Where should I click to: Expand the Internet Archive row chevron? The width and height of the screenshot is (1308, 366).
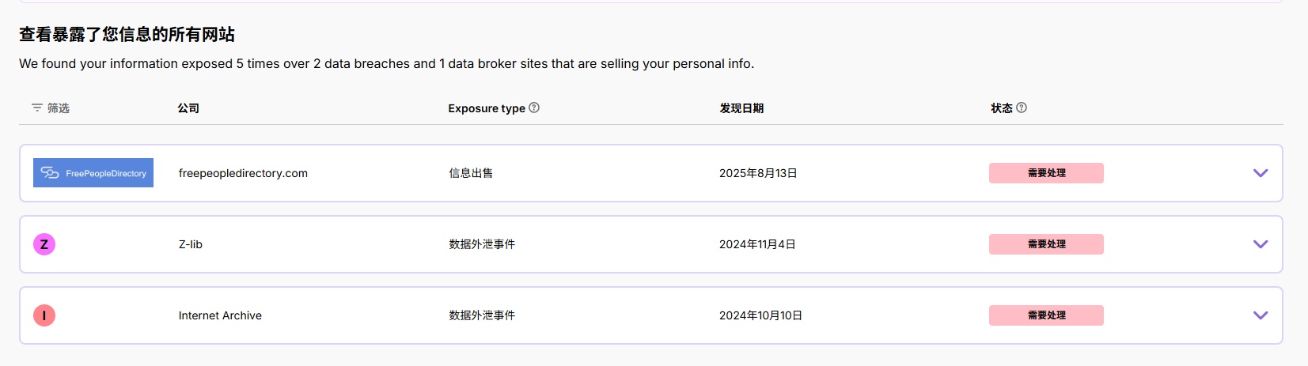tap(1261, 315)
